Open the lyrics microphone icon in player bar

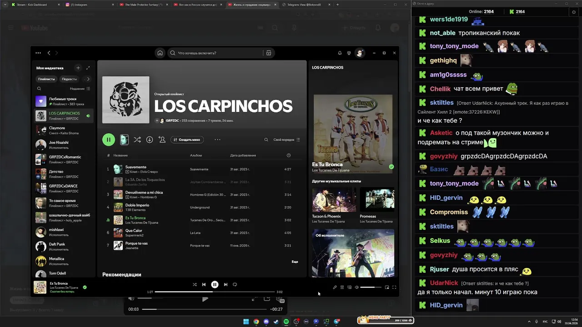335,287
